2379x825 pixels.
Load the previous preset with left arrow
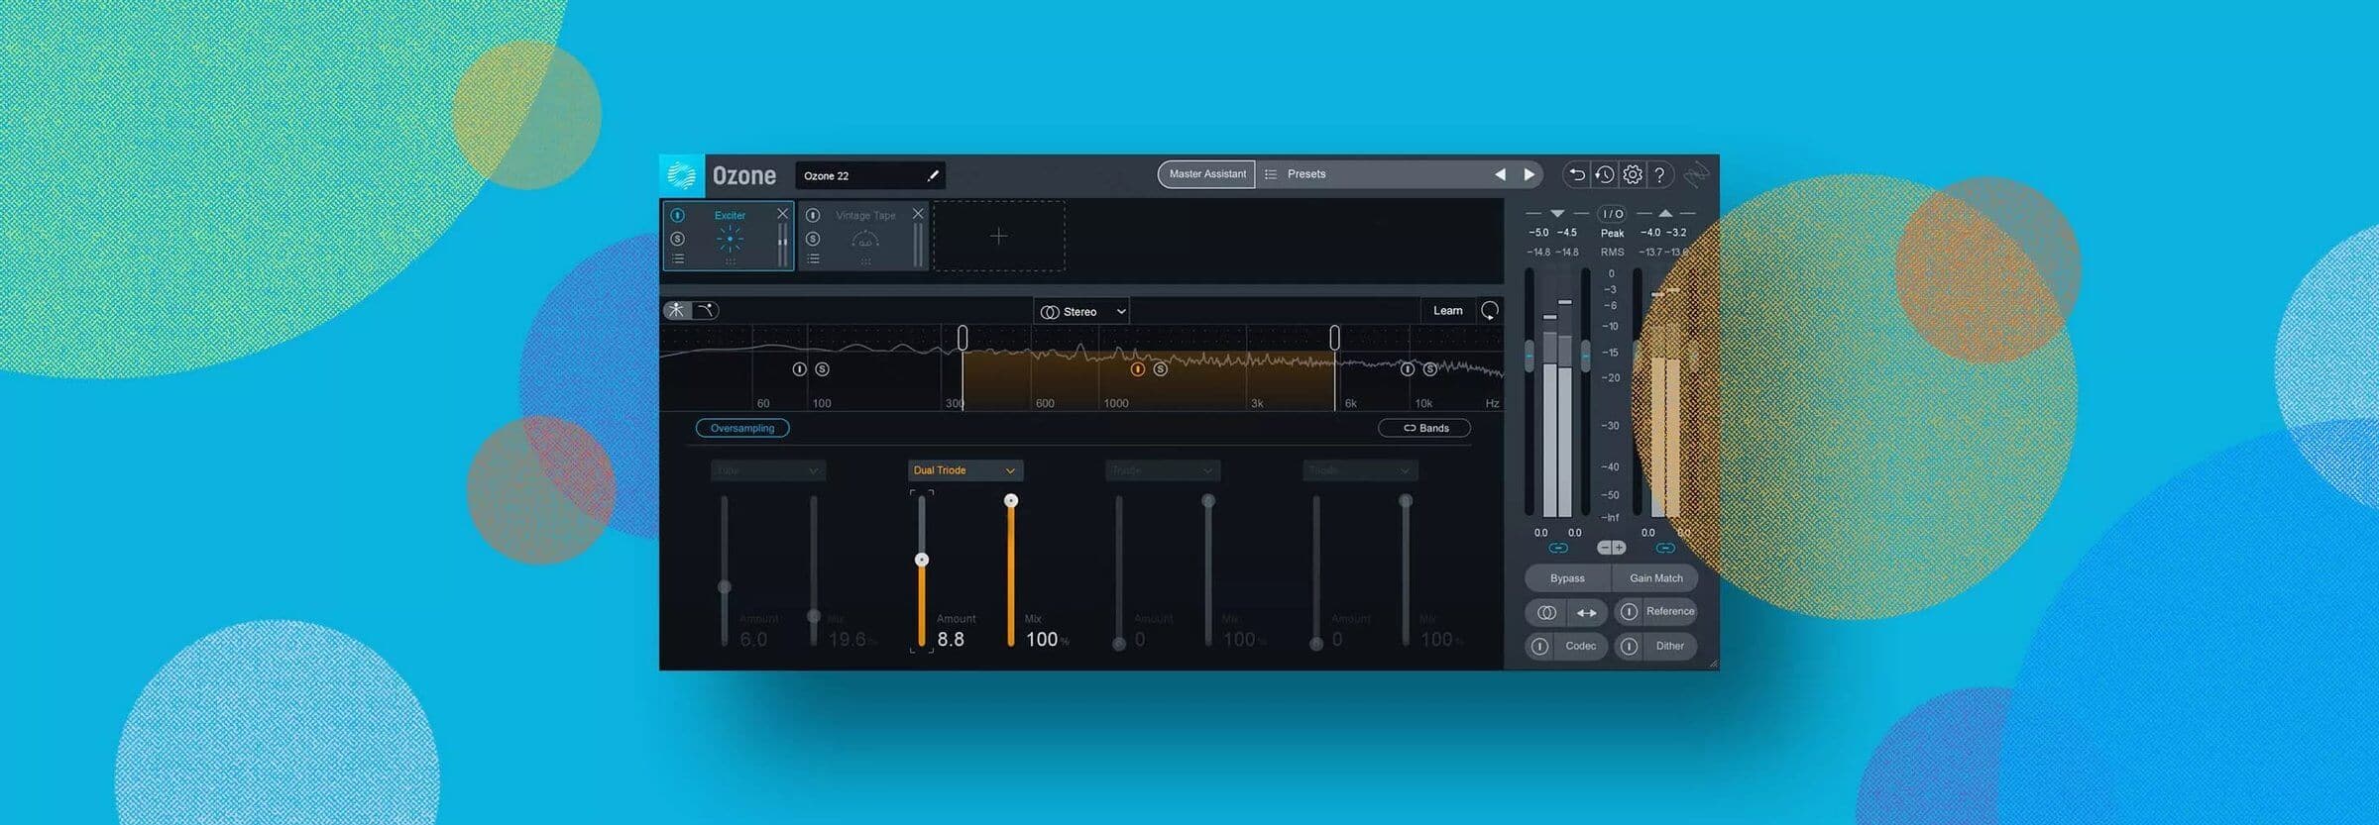point(1500,174)
